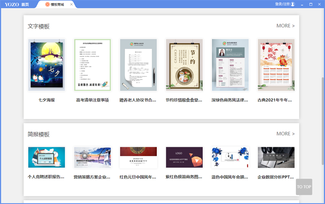Open the window dropdown menu arrow
Viewport: 325px width, 204px height.
302,4
